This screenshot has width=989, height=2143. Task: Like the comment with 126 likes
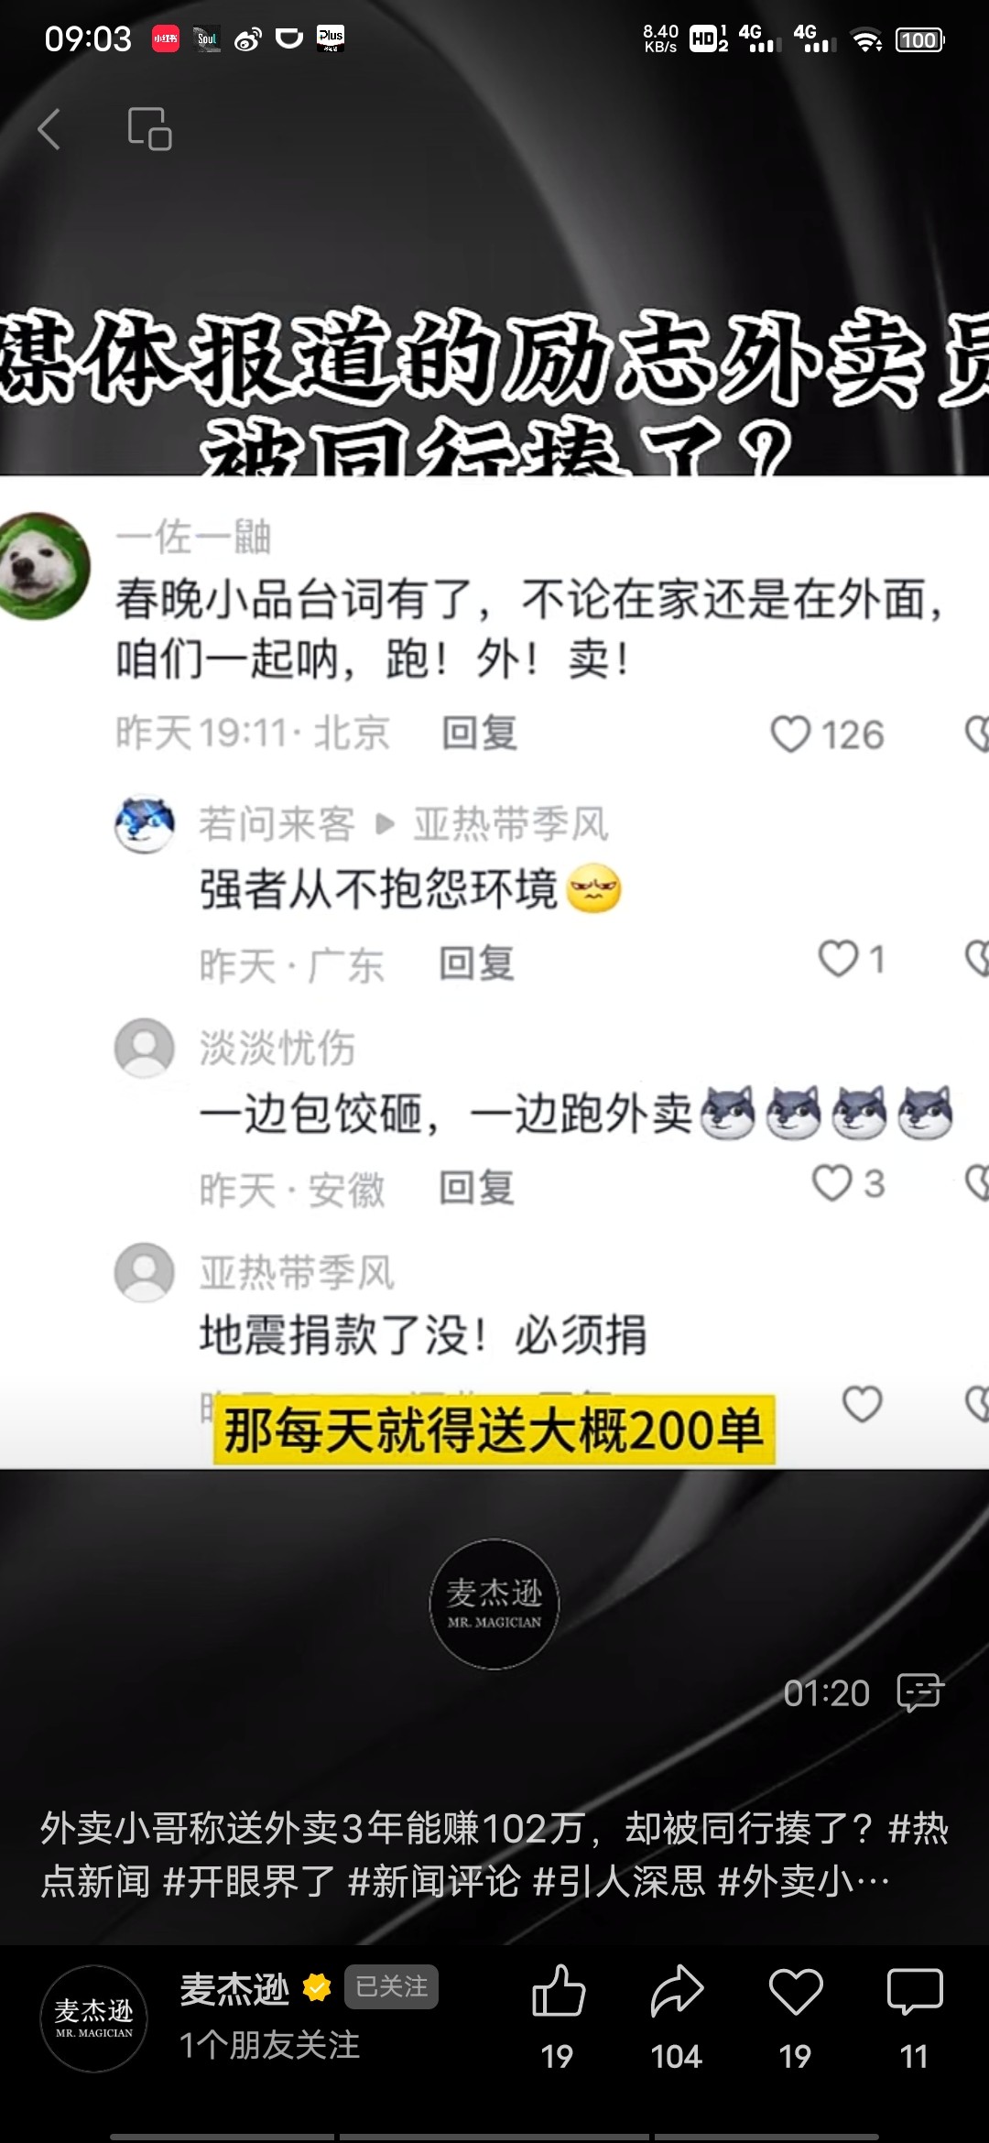[x=790, y=734]
